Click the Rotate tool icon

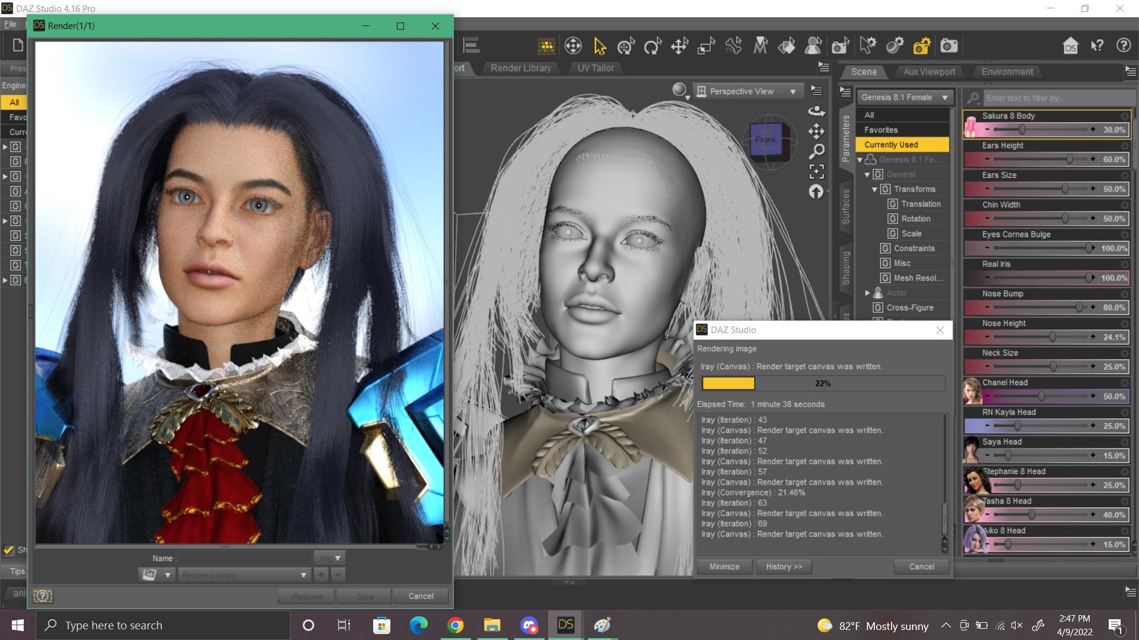point(653,46)
